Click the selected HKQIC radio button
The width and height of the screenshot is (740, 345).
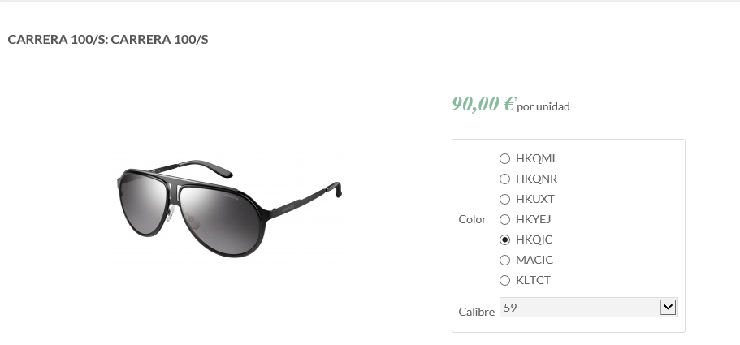click(x=504, y=239)
